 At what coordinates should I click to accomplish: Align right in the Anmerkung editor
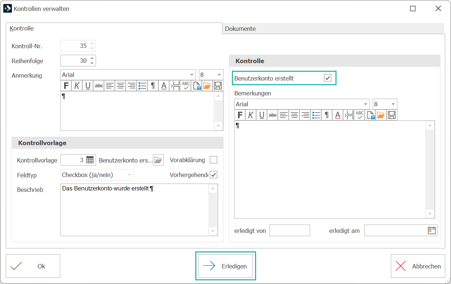pos(131,86)
